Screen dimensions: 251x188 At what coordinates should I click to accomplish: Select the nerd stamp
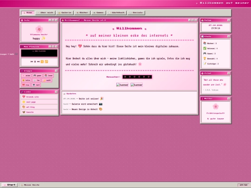[36, 85]
